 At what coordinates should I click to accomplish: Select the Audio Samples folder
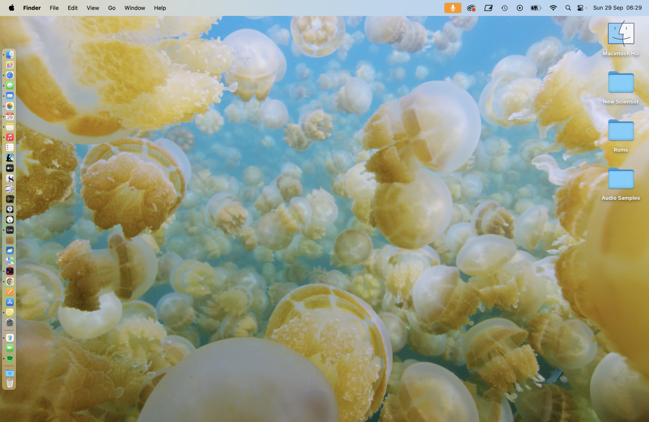(x=621, y=179)
